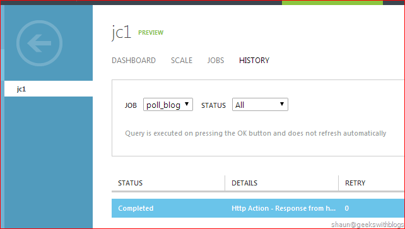Switch to the SCALE tab
405x229 pixels.
tap(182, 61)
